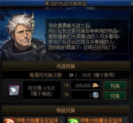This screenshot has height=123, width=133.
Task: Click the lower double-arrow next to medal amount
Action: 66,95
